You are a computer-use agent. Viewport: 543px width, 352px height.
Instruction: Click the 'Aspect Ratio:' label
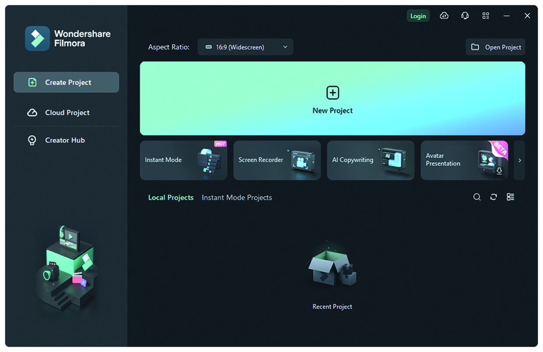tap(169, 47)
